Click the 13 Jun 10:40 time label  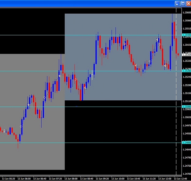click(134, 179)
